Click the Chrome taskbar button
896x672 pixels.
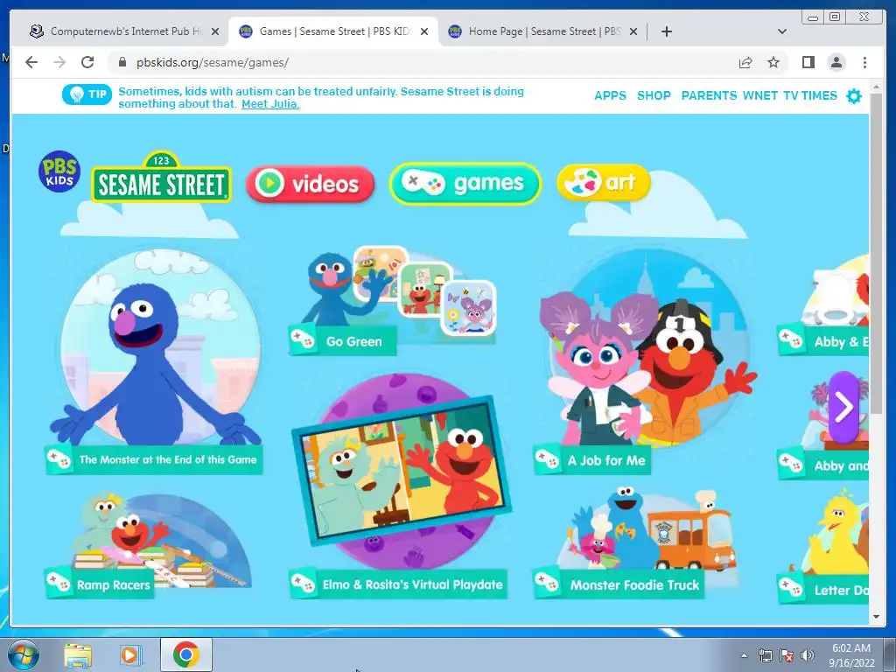point(185,654)
